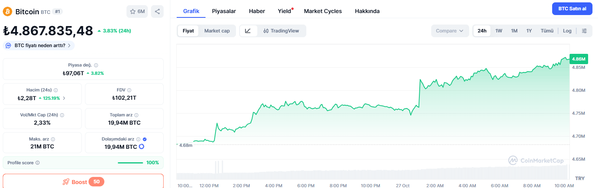Open info icon next to Piyasa değ.
The width and height of the screenshot is (598, 188).
pyautogui.click(x=96, y=65)
